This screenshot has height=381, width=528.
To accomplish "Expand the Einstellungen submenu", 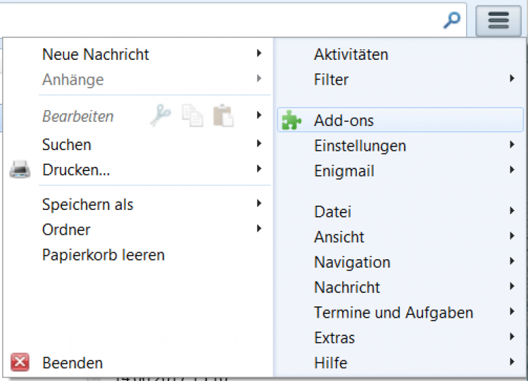I will click(360, 146).
